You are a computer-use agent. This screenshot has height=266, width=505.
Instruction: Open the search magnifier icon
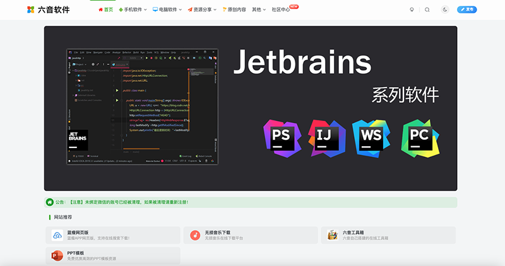pyautogui.click(x=427, y=9)
